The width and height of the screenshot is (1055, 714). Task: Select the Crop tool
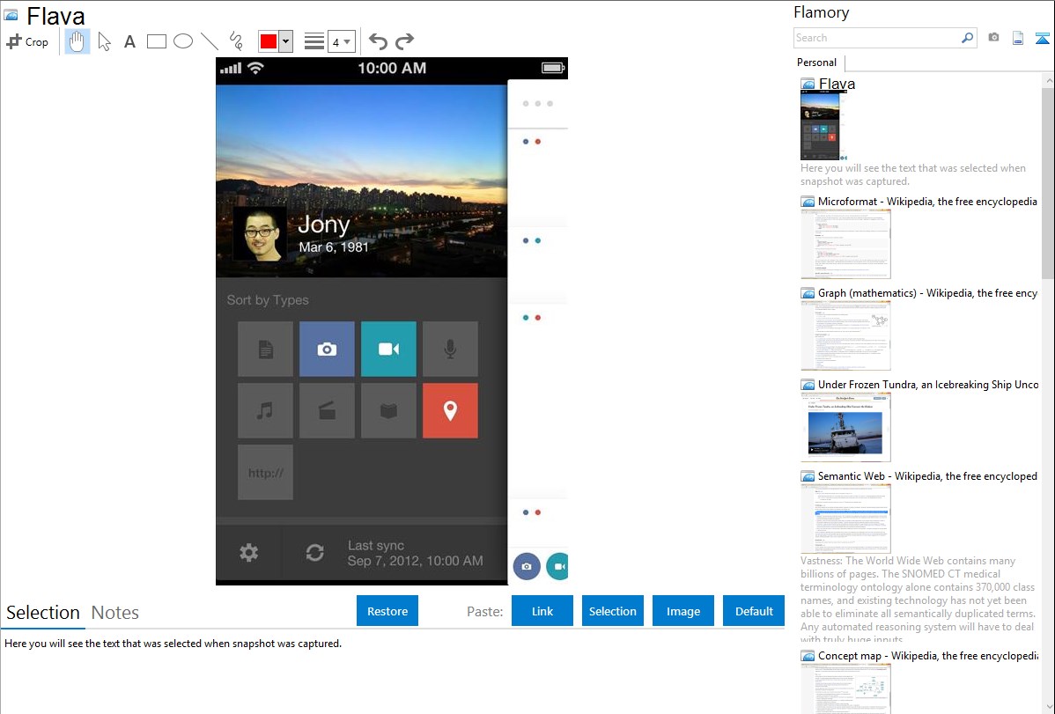(x=27, y=41)
